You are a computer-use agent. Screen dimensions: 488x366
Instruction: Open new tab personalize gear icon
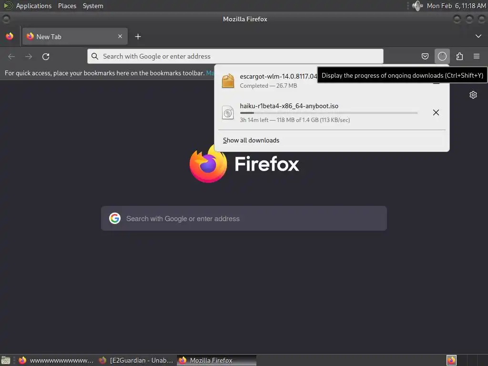tap(473, 95)
